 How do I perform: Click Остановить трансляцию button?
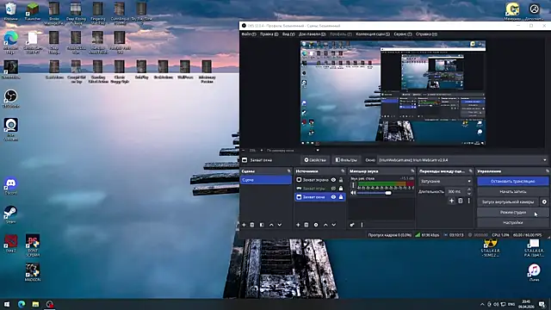click(x=513, y=181)
